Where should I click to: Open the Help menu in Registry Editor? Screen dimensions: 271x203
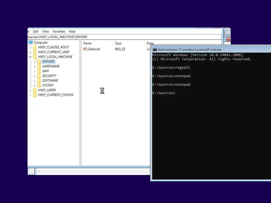72,31
